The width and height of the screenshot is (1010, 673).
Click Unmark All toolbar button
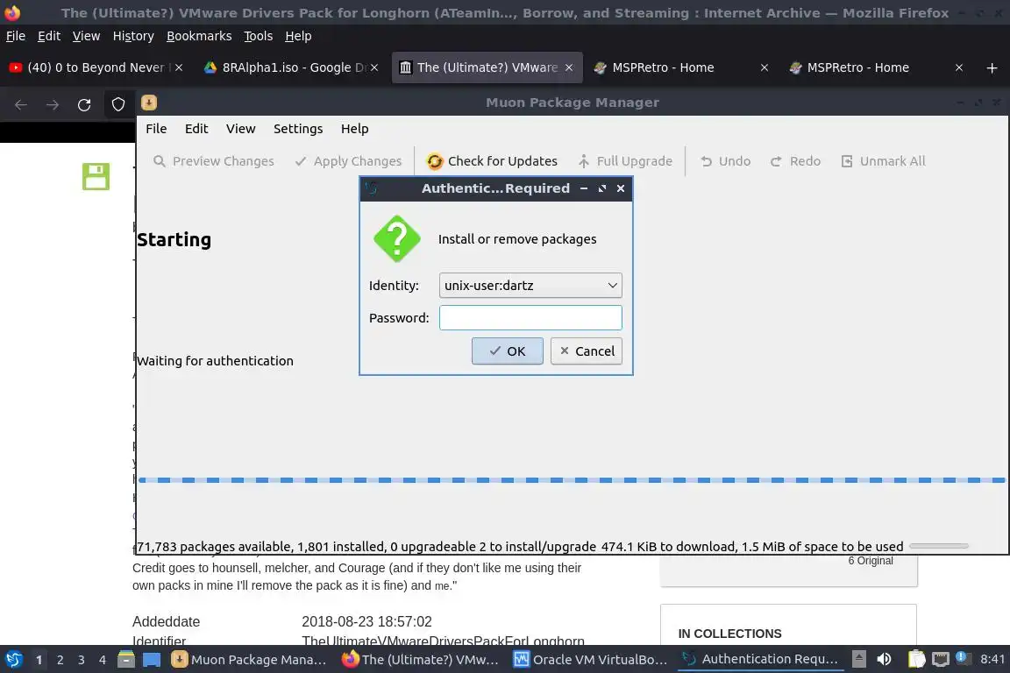pyautogui.click(x=883, y=161)
